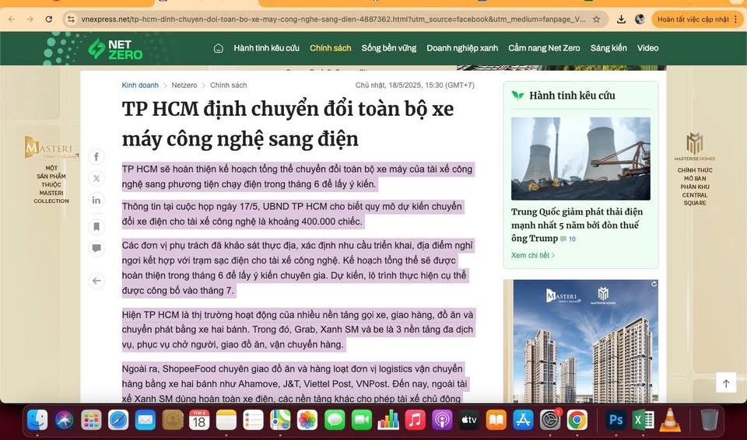Select the 'Doanh nghiệp xanh' menu item
The height and width of the screenshot is (440, 747).
click(x=462, y=48)
